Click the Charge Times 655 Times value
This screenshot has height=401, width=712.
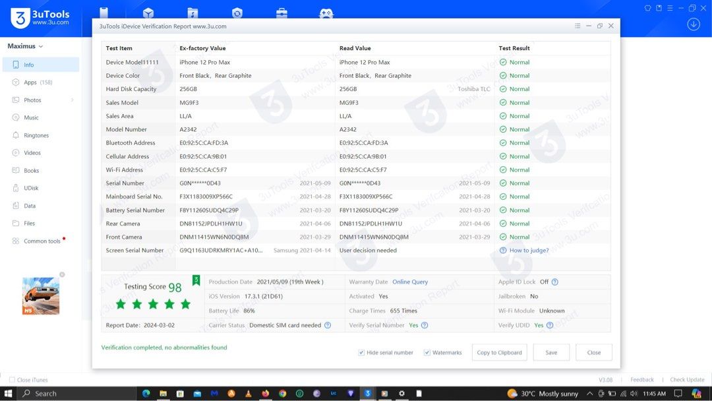(x=403, y=311)
